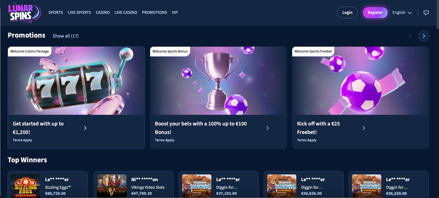Show all 17 promotions
This screenshot has height=198, width=439.
(66, 36)
